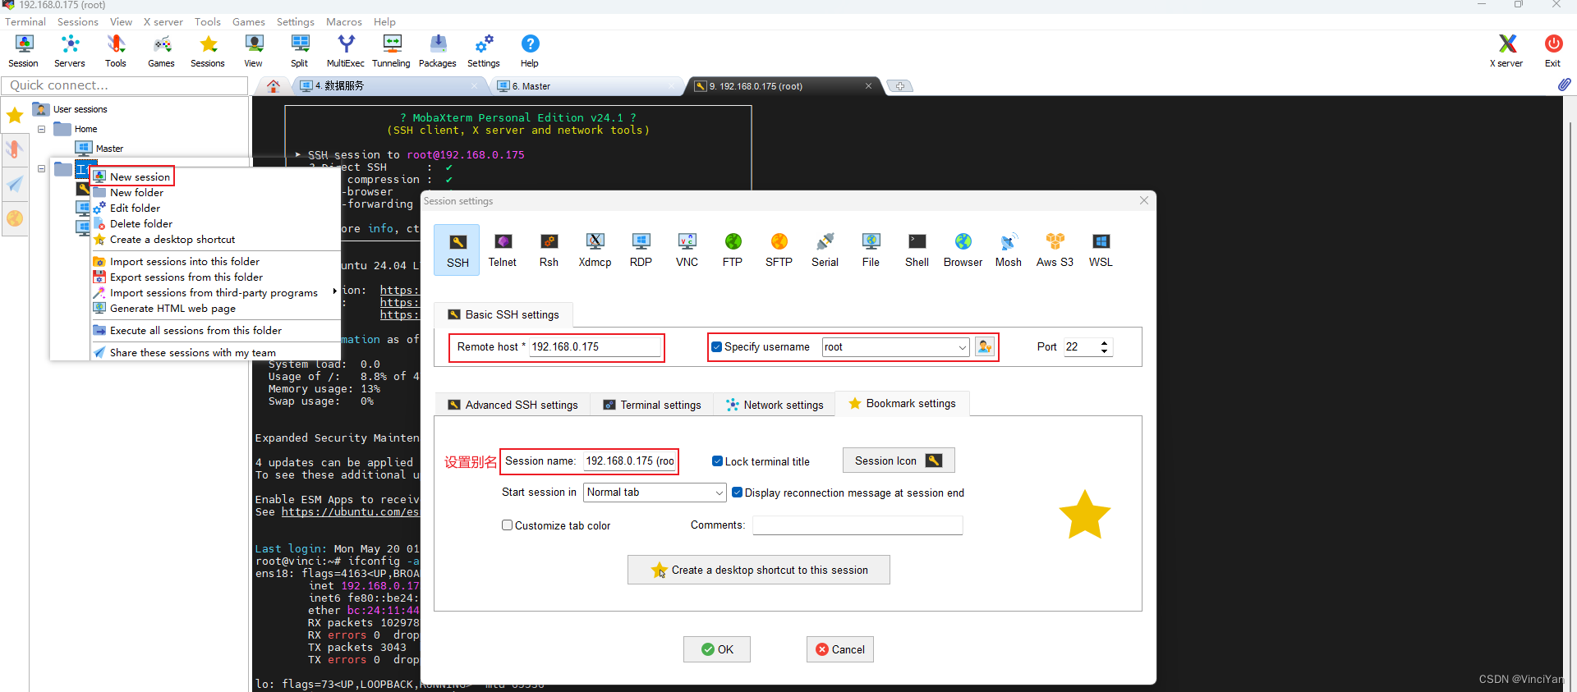Select the Telnet session type
Viewport: 1577px width, 692px height.
tap(503, 250)
